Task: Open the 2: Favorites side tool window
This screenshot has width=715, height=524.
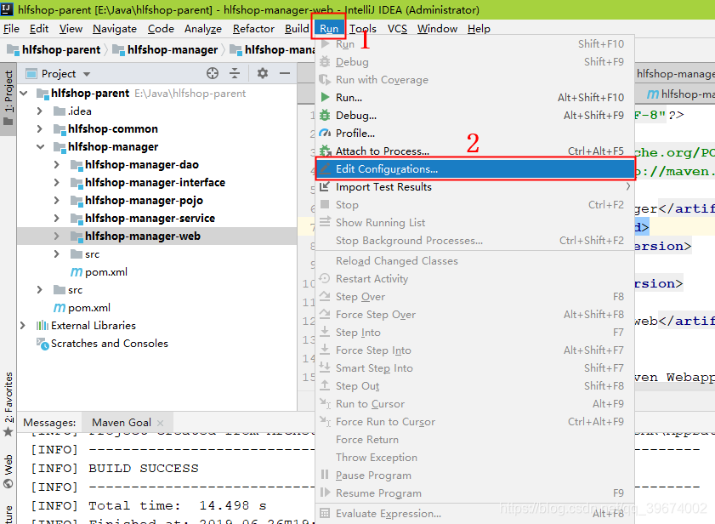Action: click(x=9, y=403)
